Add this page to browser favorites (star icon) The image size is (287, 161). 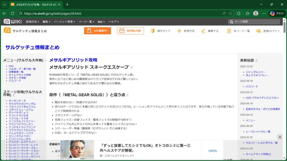pyautogui.click(x=230, y=13)
